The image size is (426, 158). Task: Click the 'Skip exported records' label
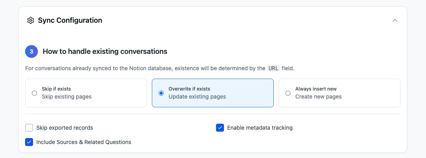[65, 128]
